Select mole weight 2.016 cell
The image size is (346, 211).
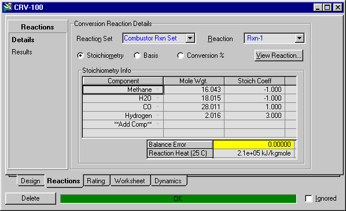click(194, 115)
